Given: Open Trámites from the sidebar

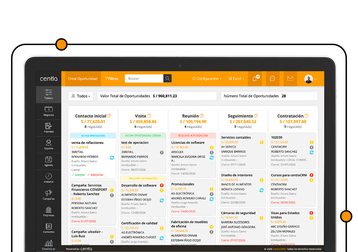Looking at the screenshot, I should pos(48,128).
